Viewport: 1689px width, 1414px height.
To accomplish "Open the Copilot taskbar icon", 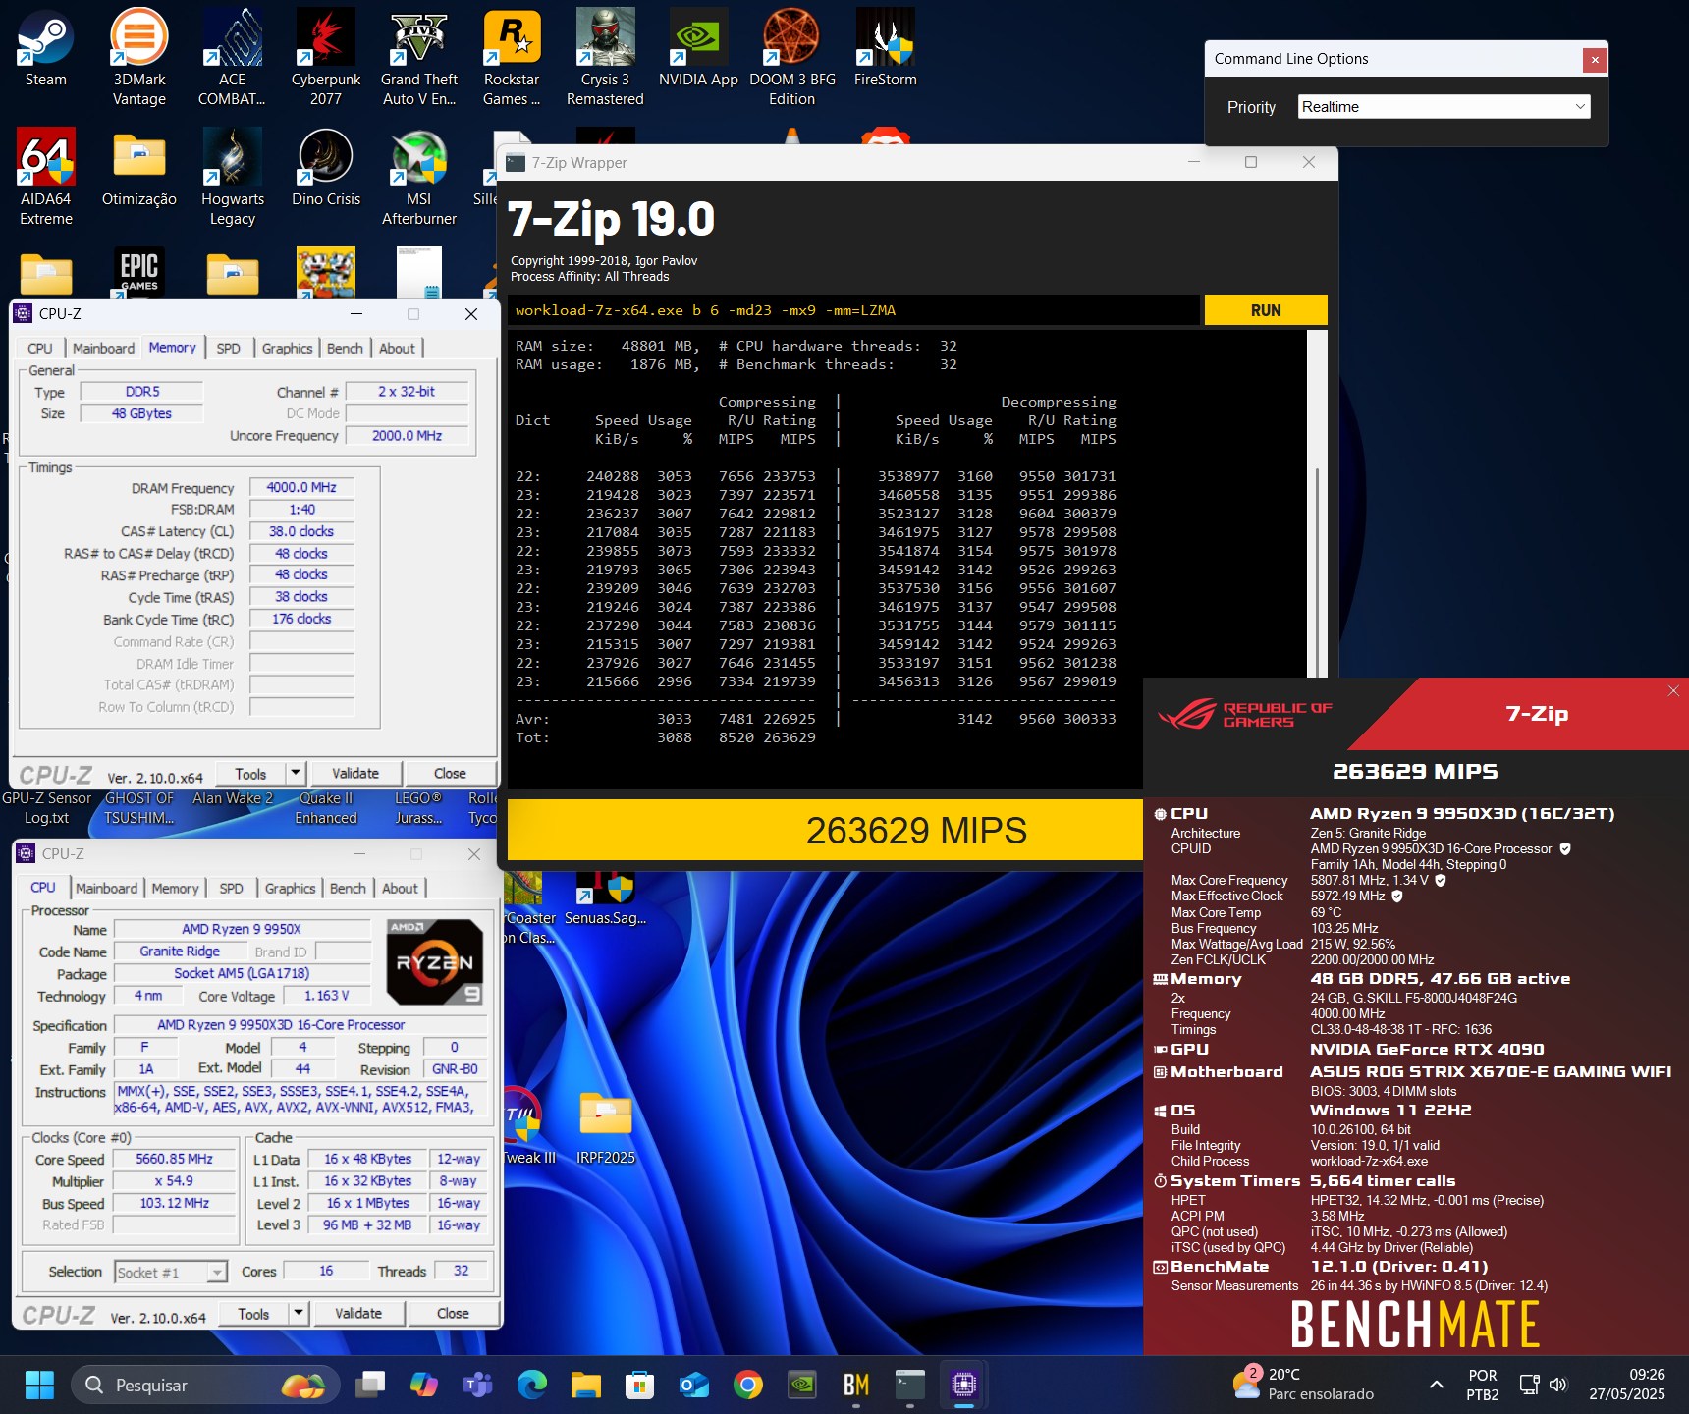I will pyautogui.click(x=424, y=1385).
